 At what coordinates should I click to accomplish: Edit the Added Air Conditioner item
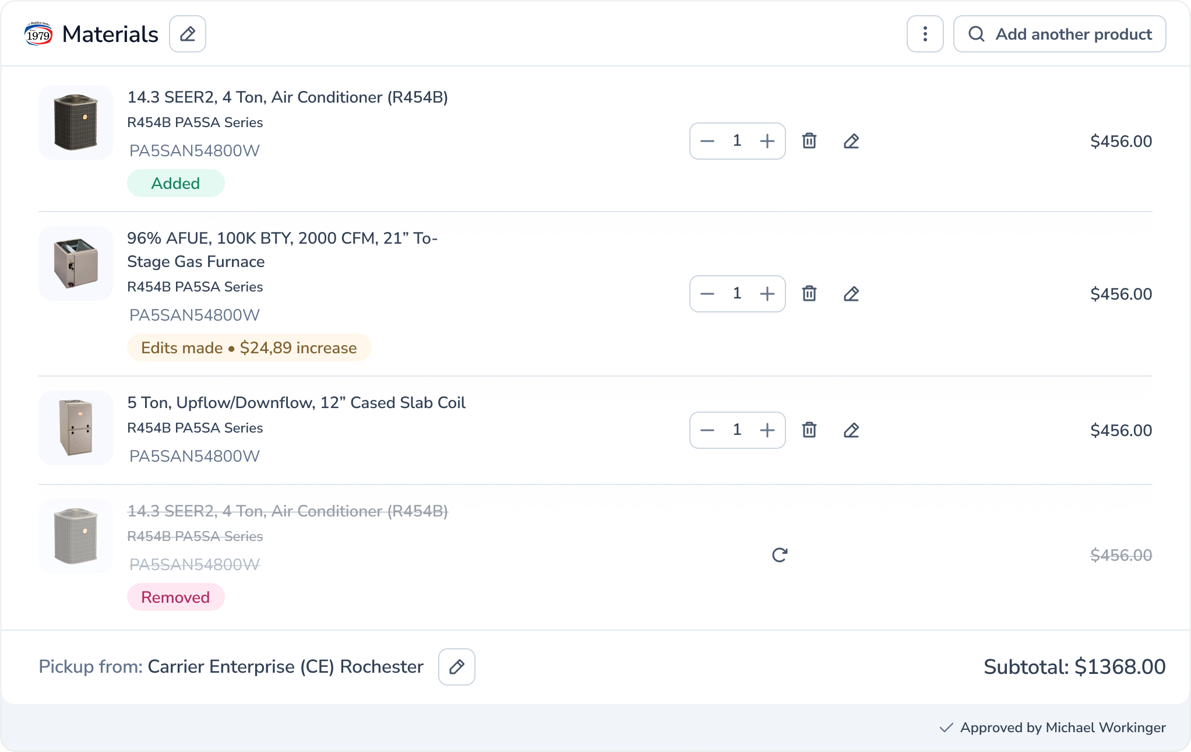click(851, 141)
